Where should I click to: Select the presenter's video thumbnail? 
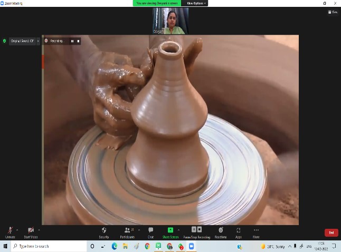170,21
